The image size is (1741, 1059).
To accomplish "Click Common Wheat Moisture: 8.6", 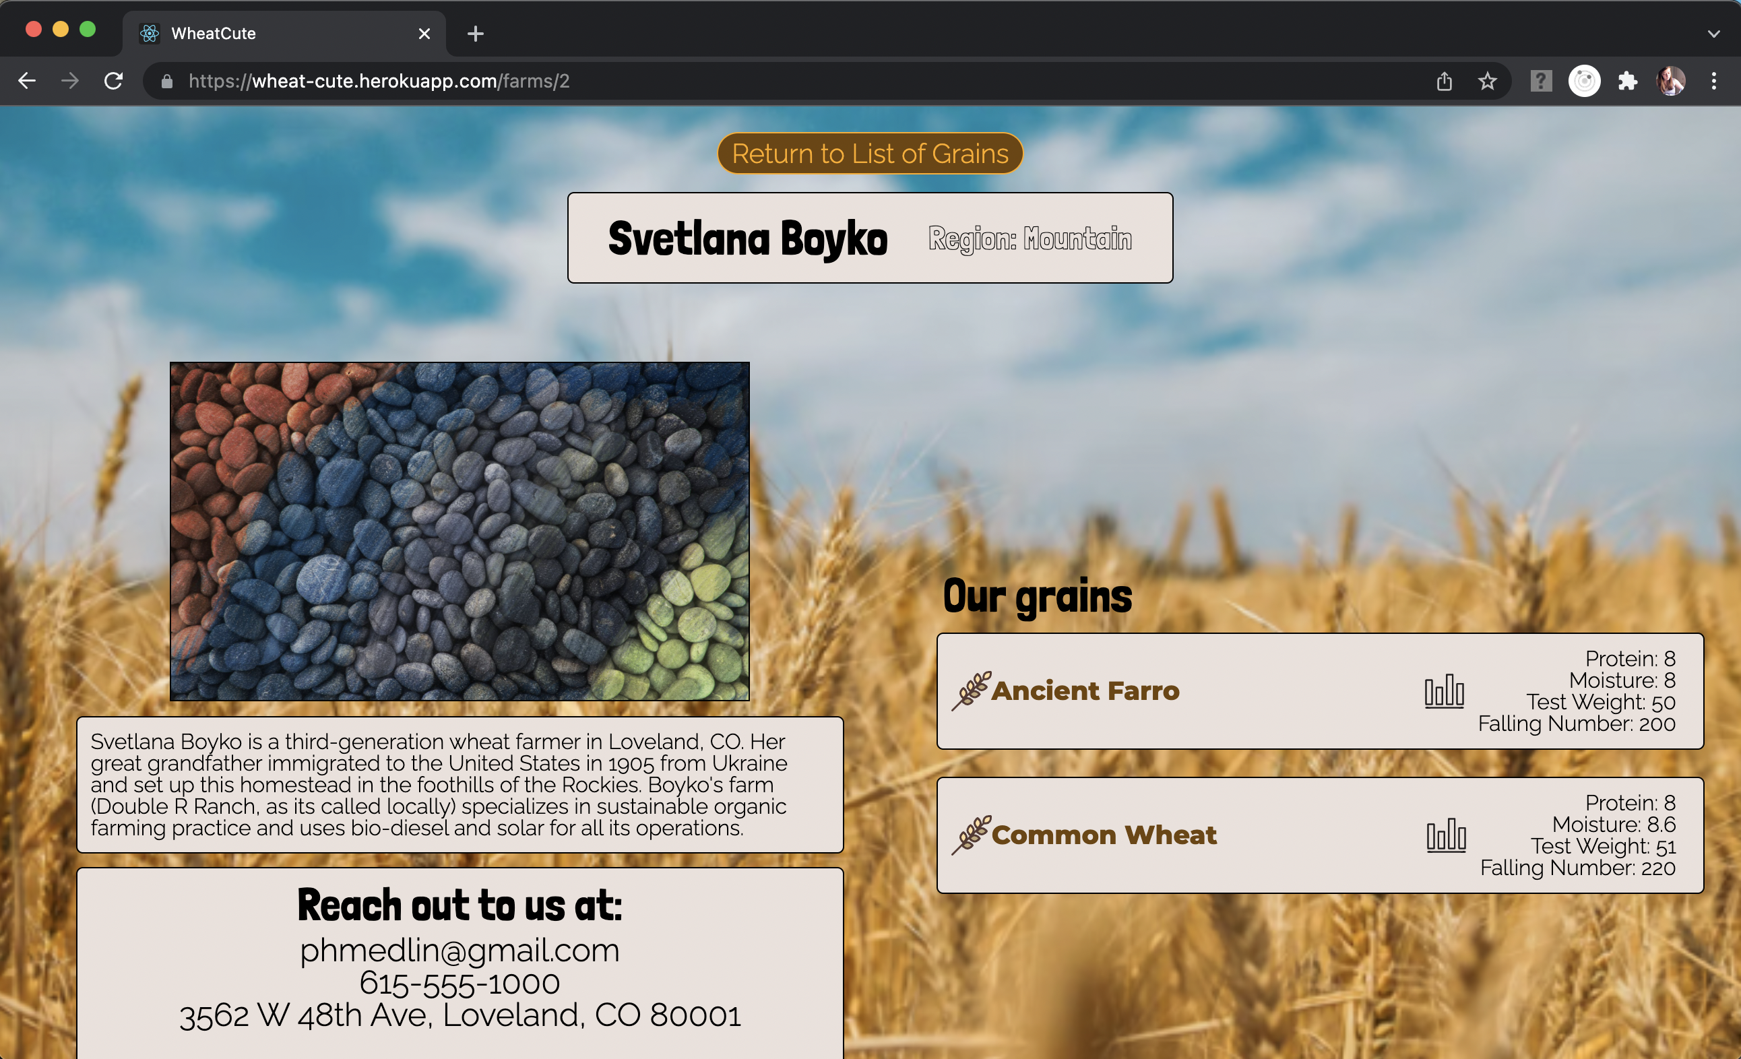I will [x=1614, y=825].
